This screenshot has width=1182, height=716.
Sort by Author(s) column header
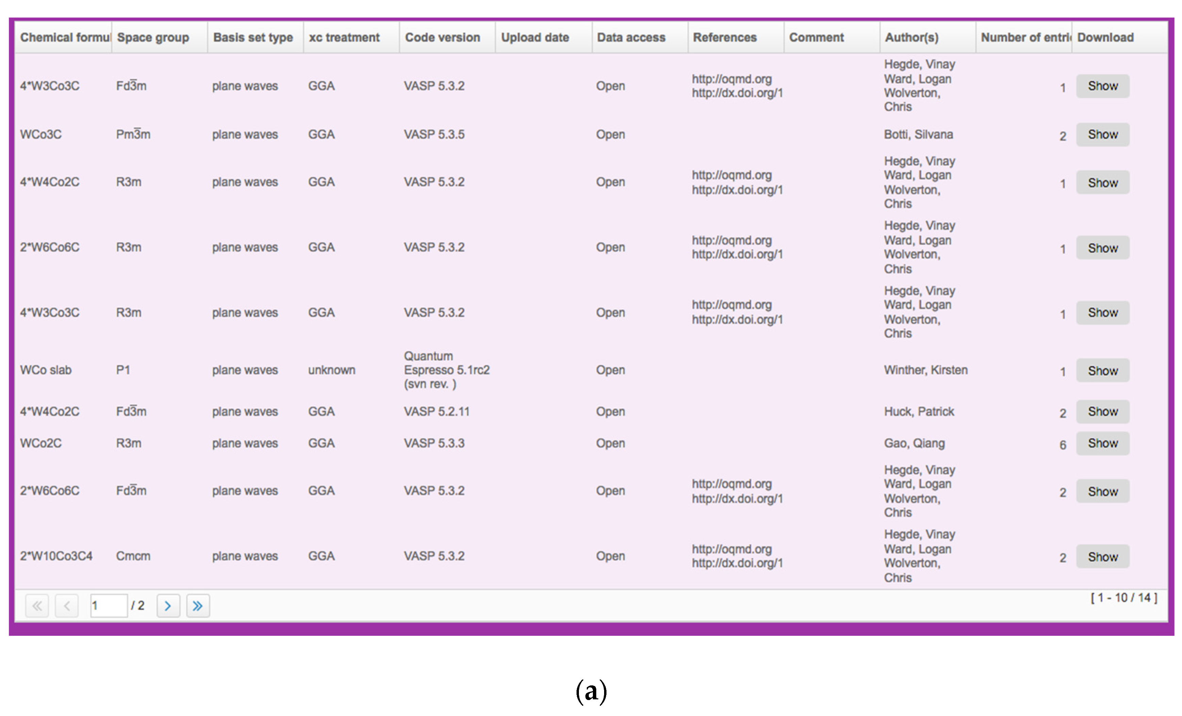click(x=912, y=37)
